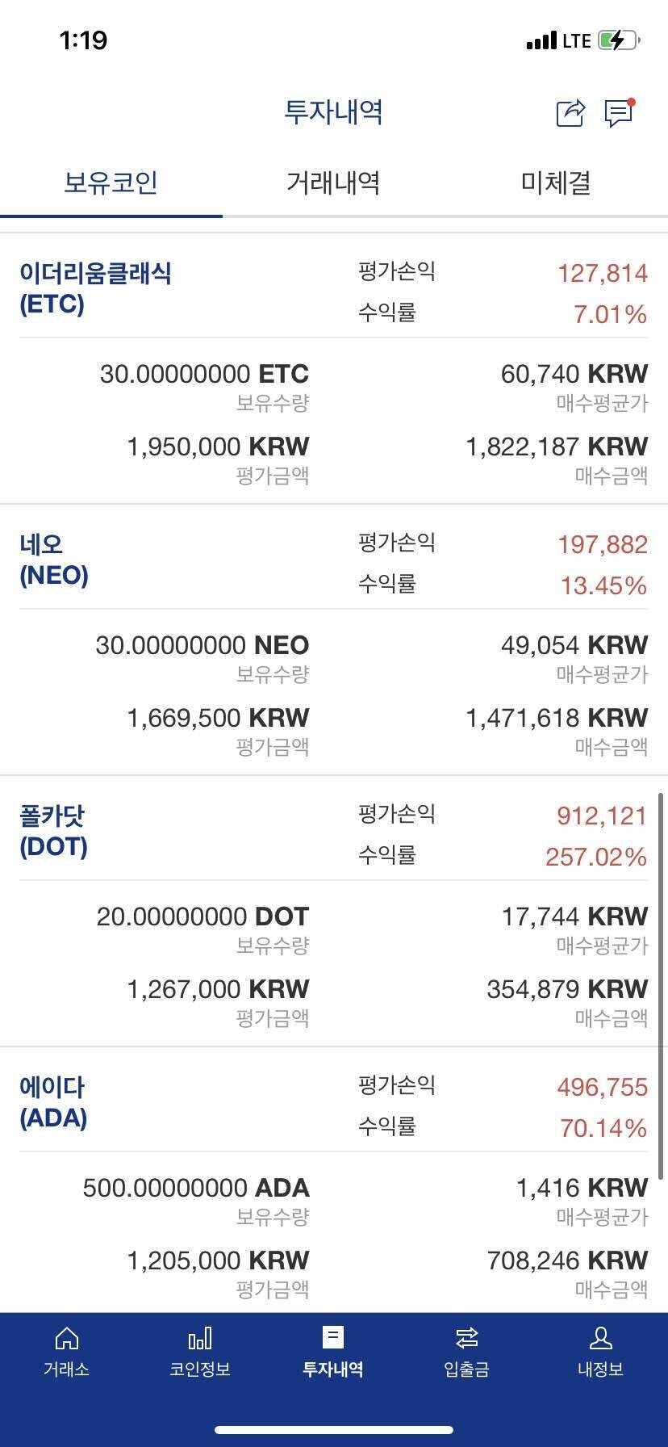The width and height of the screenshot is (668, 1447).
Task: Select the 네오 (NEO) coin name
Action: click(54, 560)
